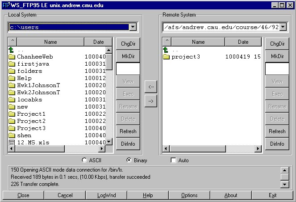Click remote DirInfo button

(277, 143)
